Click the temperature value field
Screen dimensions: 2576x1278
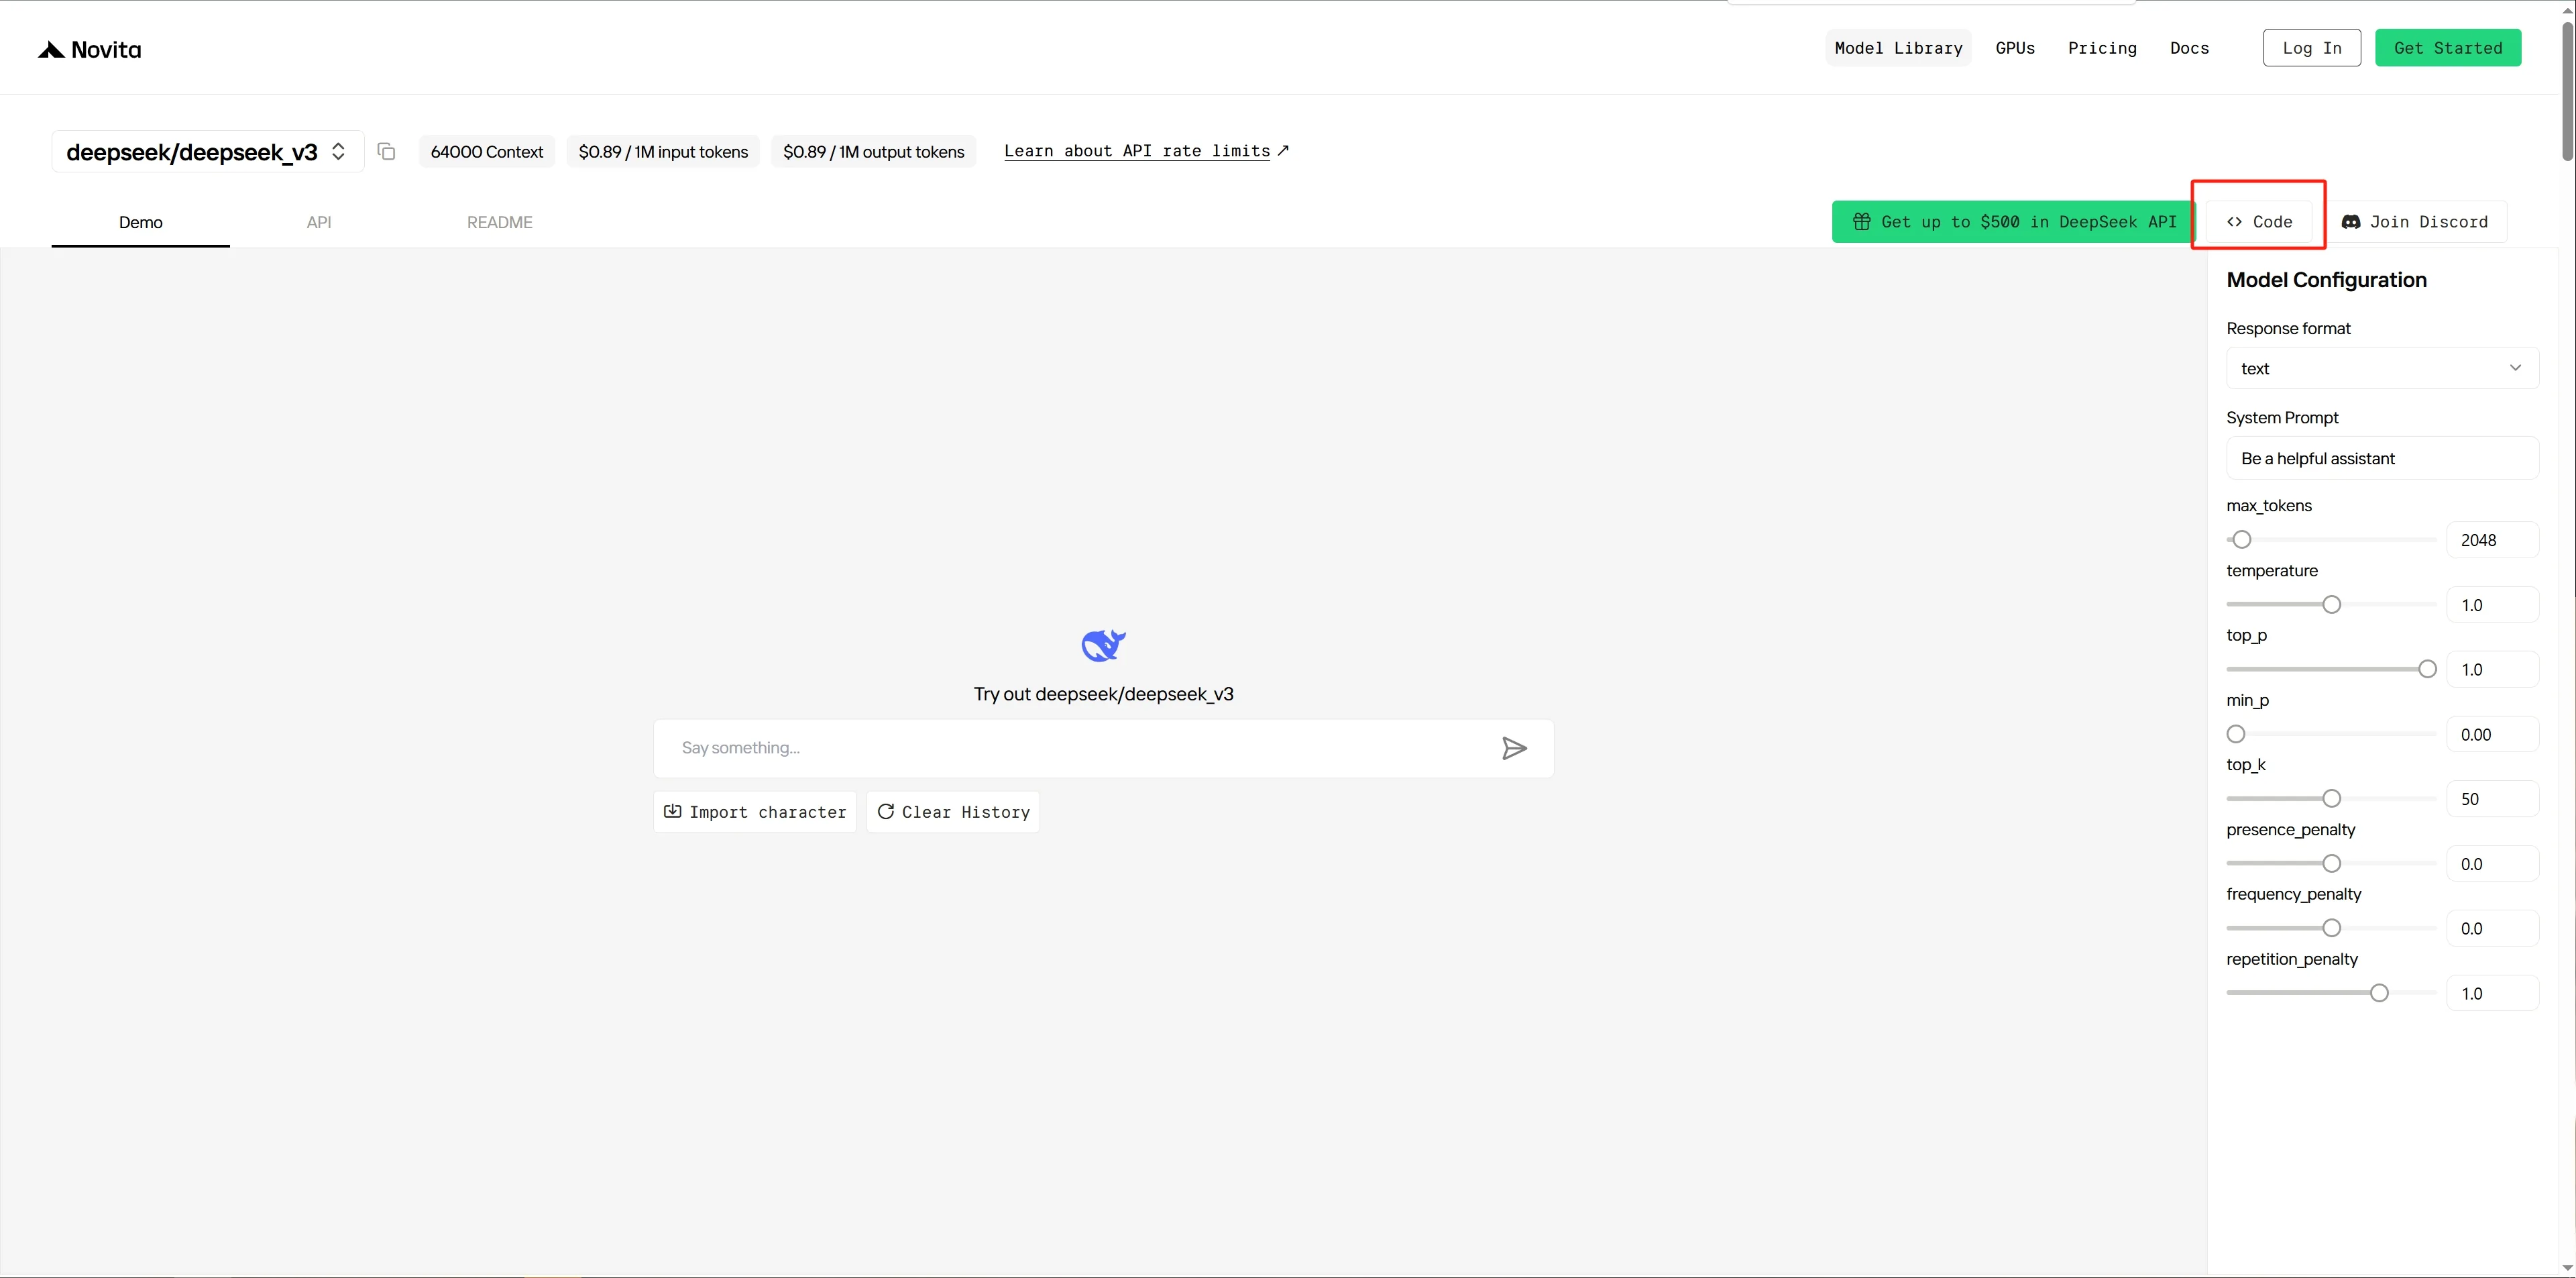pyautogui.click(x=2492, y=605)
